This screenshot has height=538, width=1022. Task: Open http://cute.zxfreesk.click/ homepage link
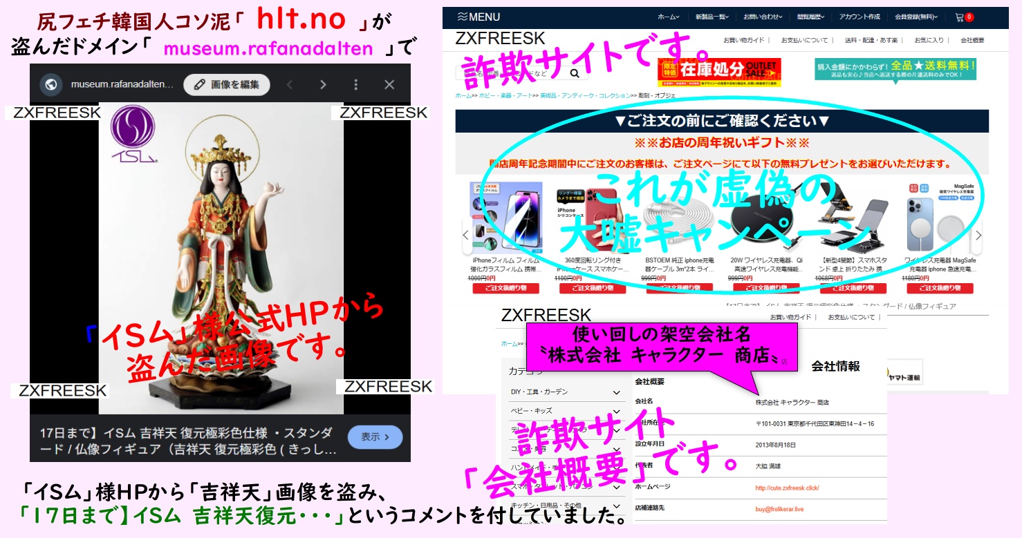point(787,488)
